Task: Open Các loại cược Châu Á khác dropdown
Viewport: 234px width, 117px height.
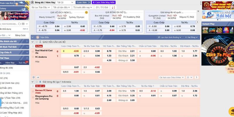Action: [x=171, y=77]
